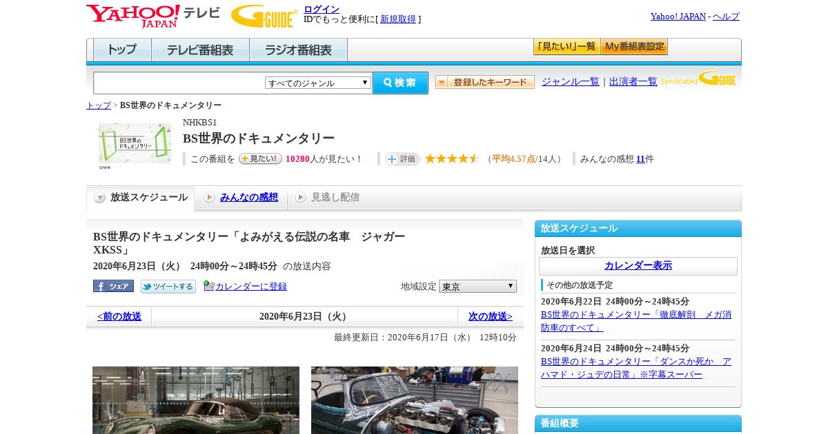Click the 番組概要 panel header
This screenshot has height=434, width=828.
point(638,424)
